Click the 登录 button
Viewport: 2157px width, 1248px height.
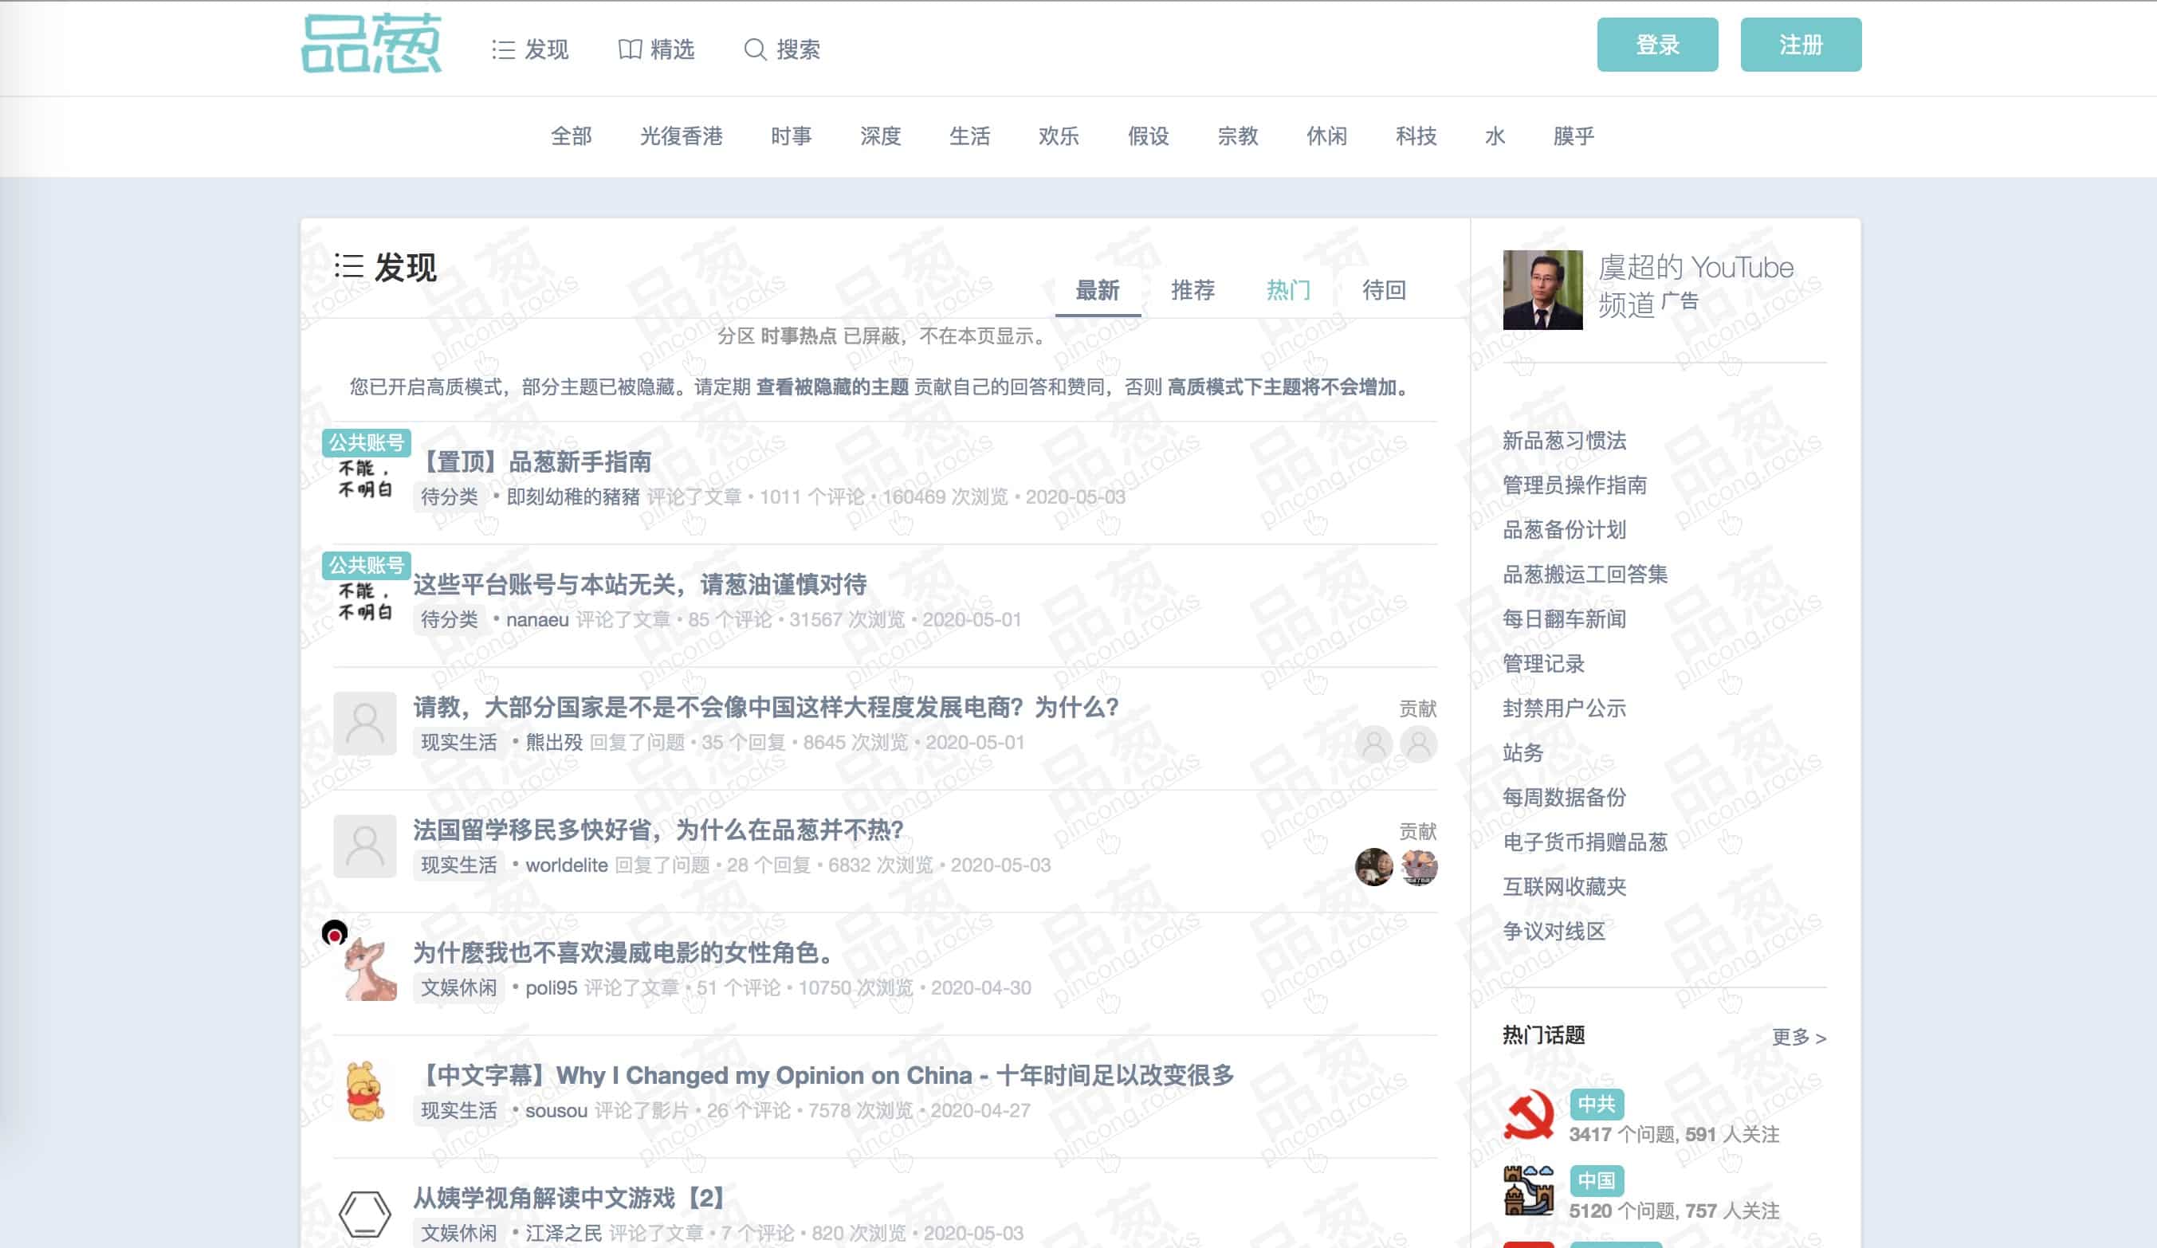coord(1657,45)
